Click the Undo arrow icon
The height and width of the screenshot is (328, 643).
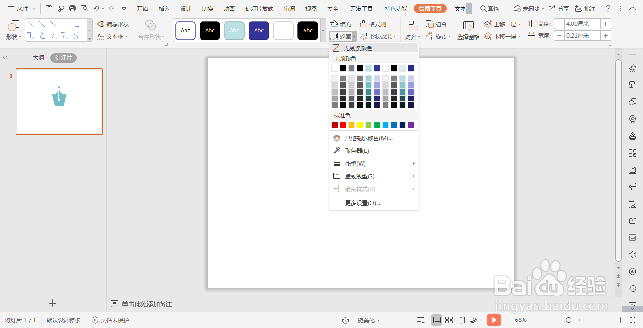96,8
